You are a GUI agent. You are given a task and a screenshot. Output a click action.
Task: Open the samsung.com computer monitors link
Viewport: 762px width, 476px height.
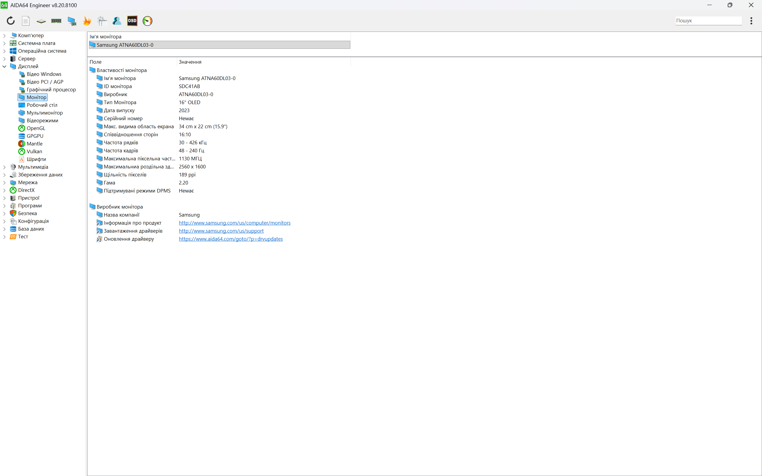pos(235,223)
